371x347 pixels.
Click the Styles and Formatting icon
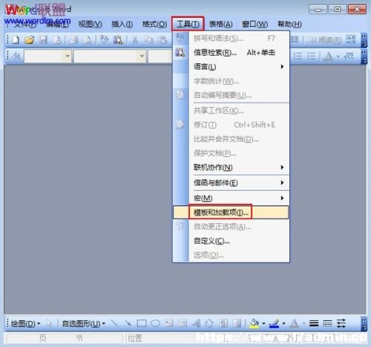tap(16, 56)
